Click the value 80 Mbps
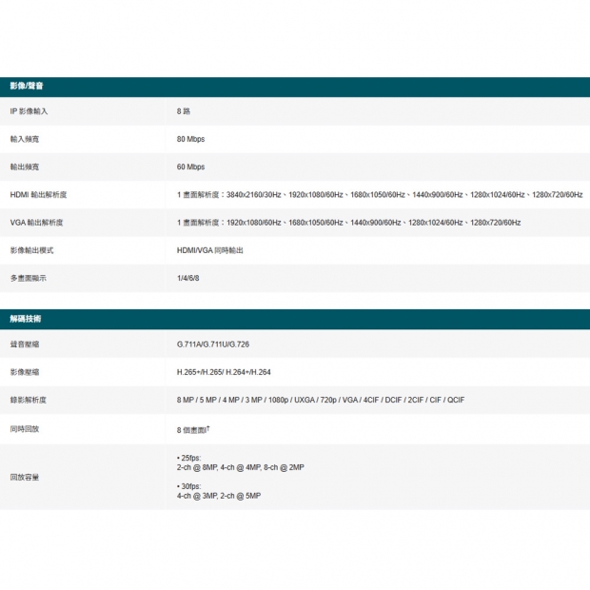This screenshot has width=590, height=590. tap(190, 139)
